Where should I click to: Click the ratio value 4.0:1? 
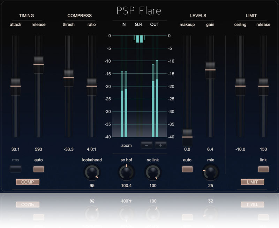[91, 149]
